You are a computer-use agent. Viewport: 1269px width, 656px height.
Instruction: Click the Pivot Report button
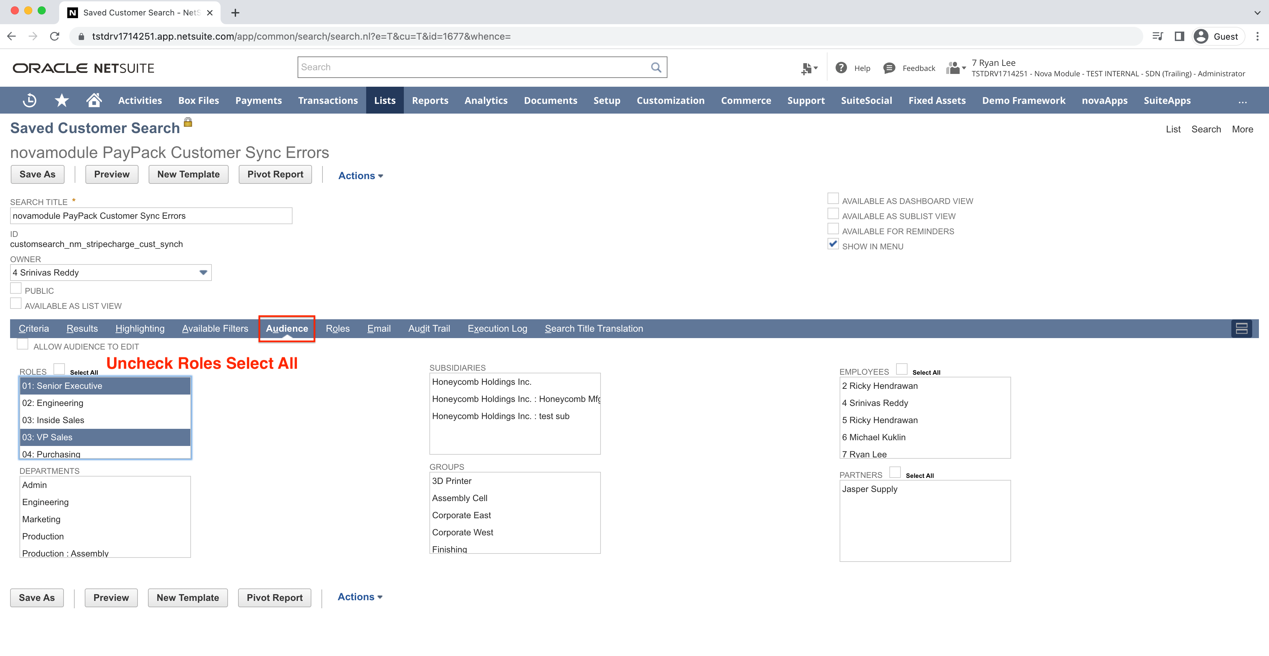275,174
